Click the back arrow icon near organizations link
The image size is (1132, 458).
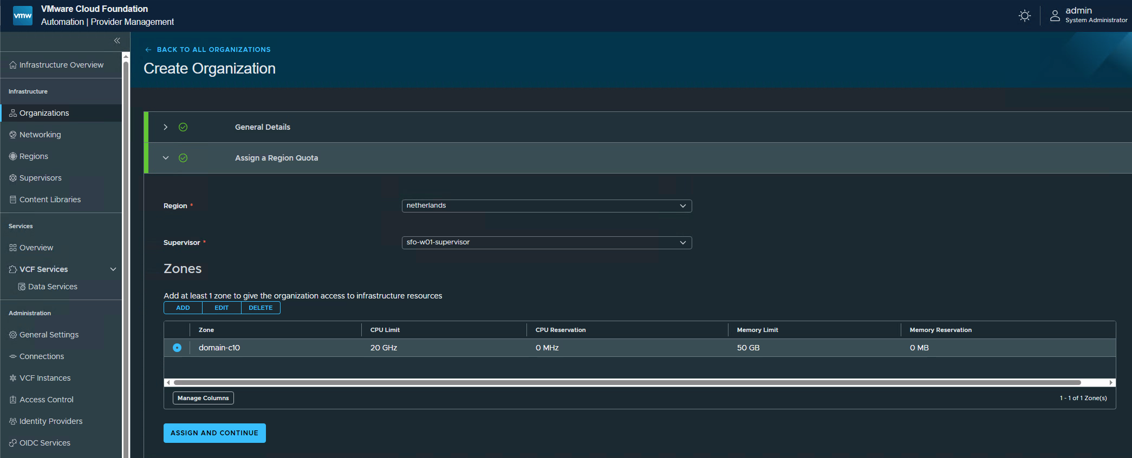point(148,50)
